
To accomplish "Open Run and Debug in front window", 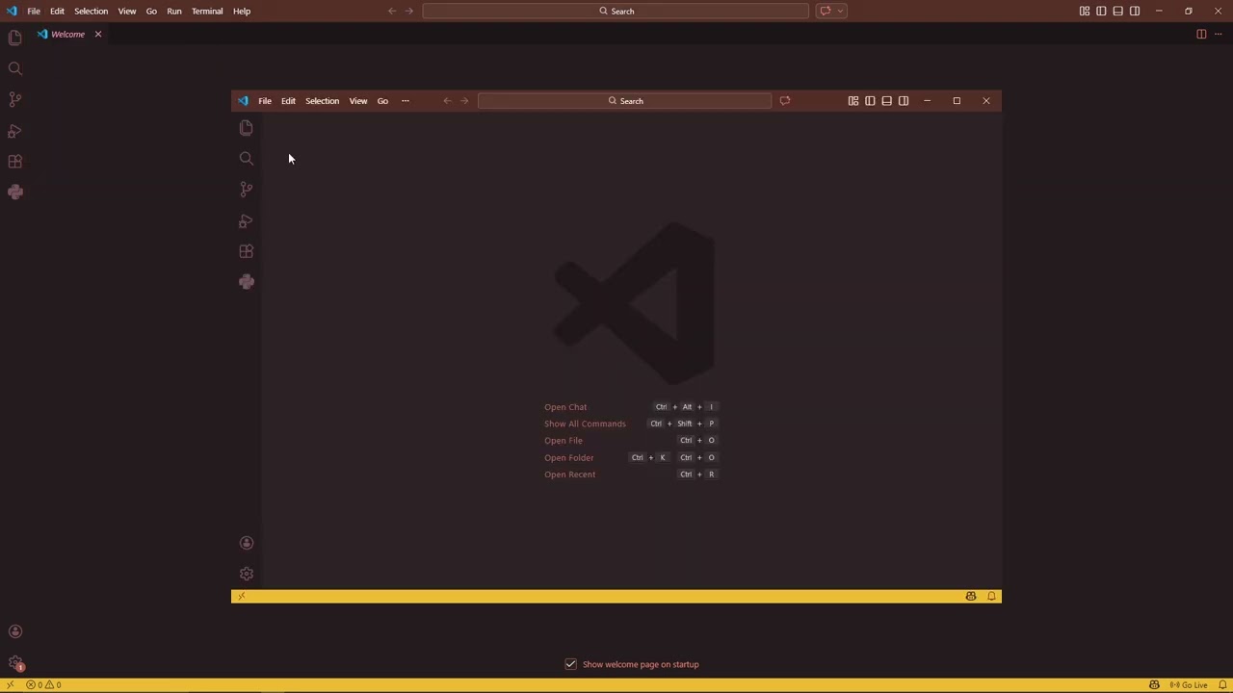I will (x=246, y=220).
